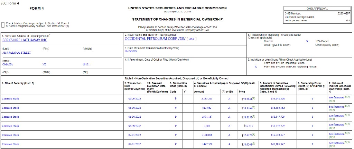Click the $59.515 price cell
Viewport: 354px width, 149px height.
pos(246,126)
